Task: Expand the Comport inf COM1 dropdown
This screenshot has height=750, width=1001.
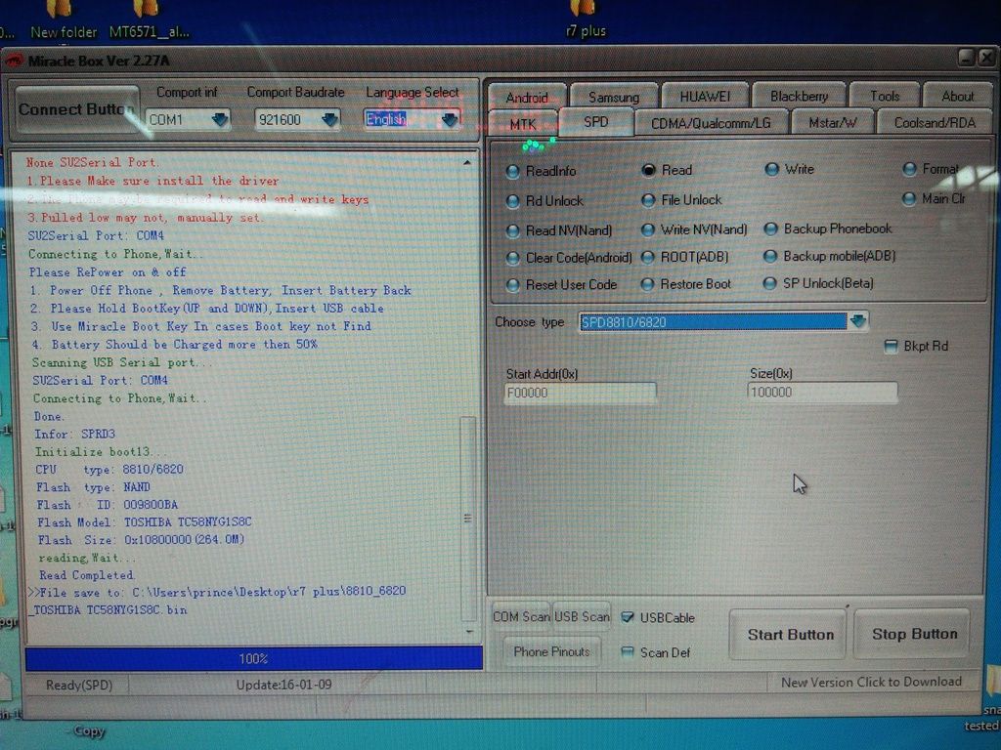Action: click(x=220, y=119)
